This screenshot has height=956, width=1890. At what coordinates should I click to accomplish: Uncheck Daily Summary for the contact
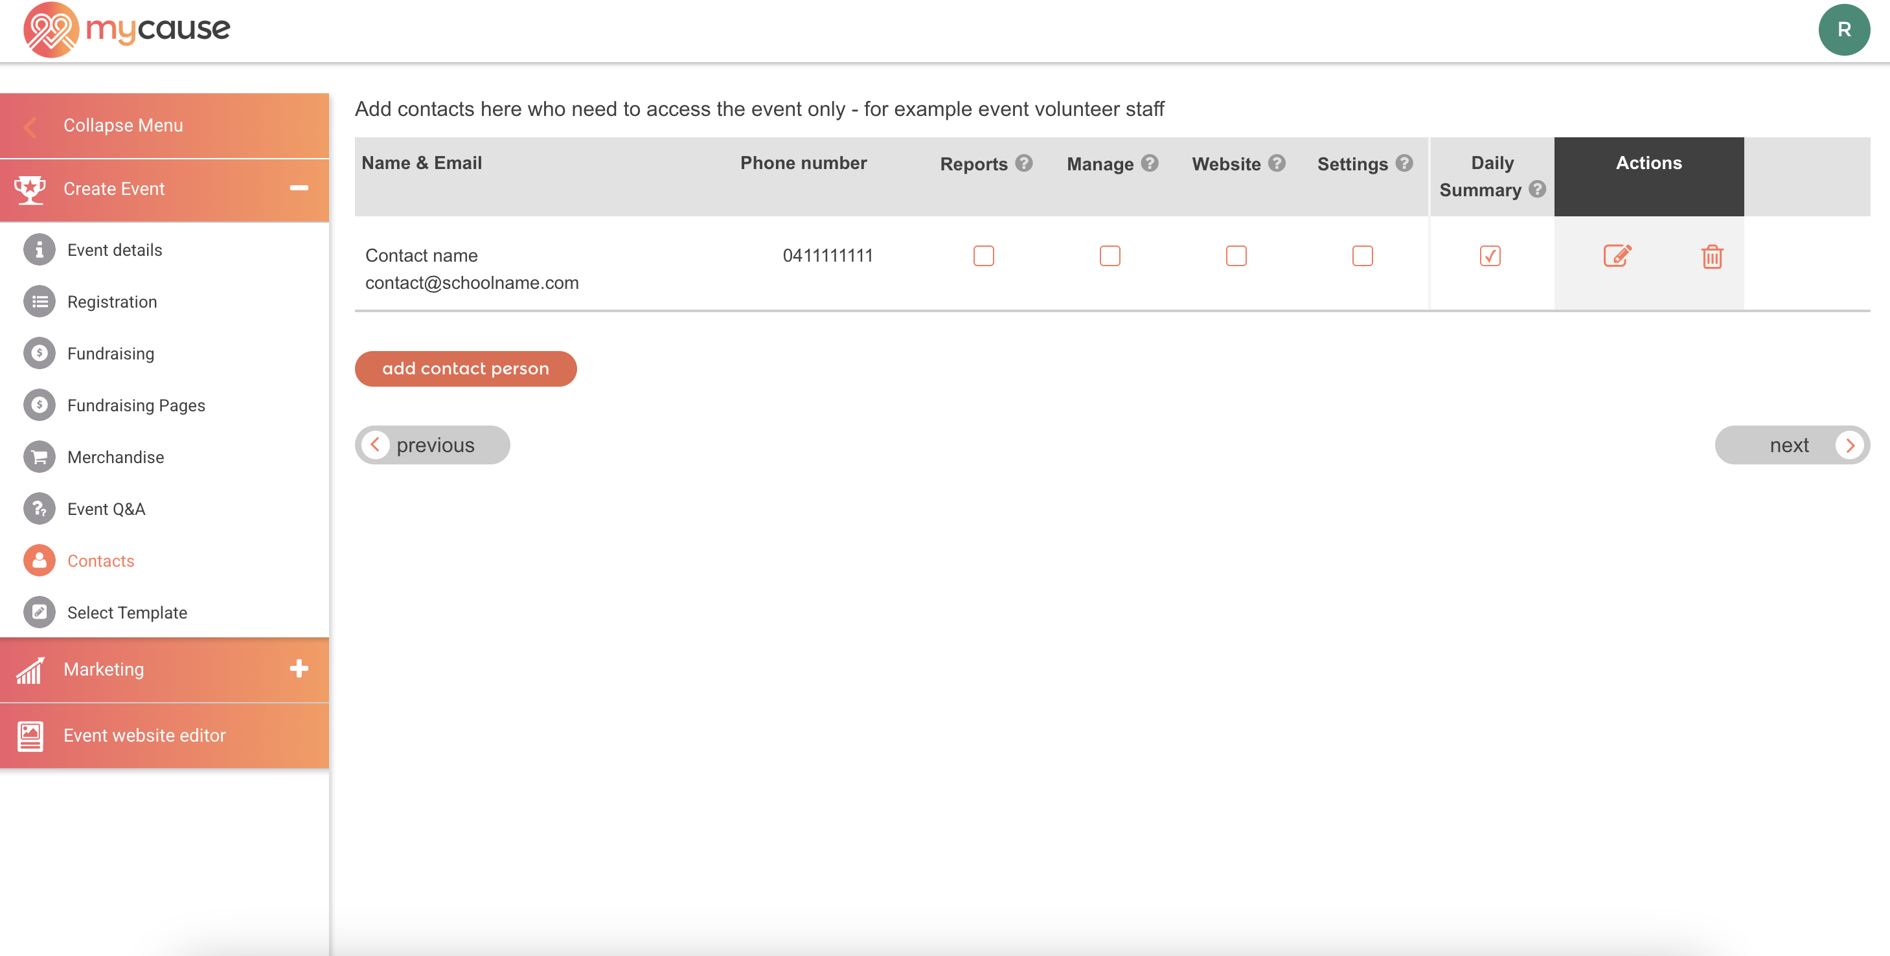coord(1490,255)
